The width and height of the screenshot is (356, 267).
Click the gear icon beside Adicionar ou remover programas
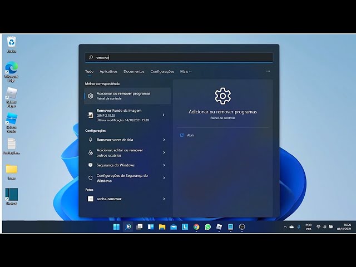(90, 96)
